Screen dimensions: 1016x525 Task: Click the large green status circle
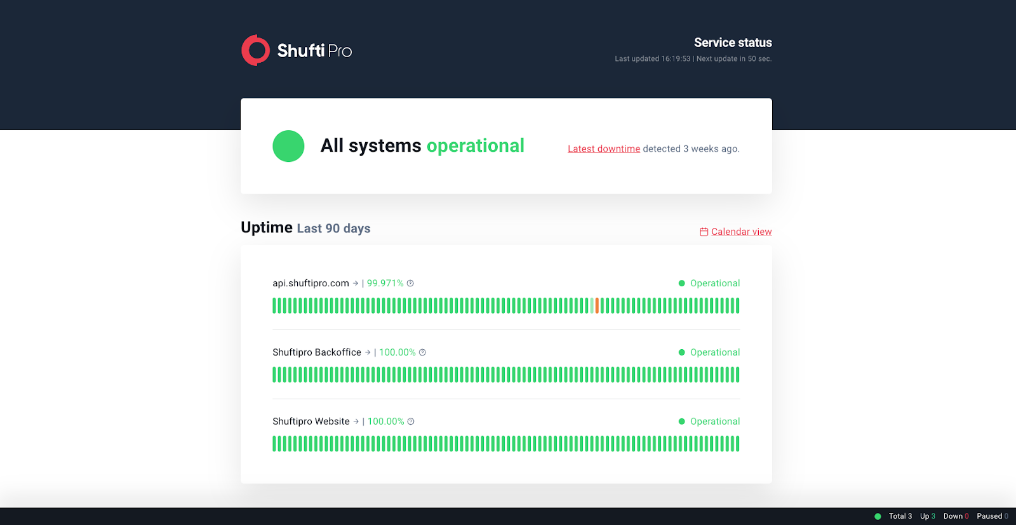coord(288,146)
